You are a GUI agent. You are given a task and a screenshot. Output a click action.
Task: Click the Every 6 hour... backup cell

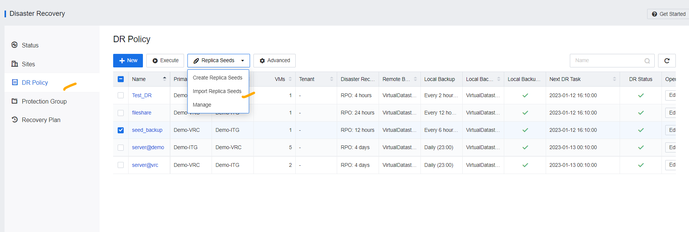point(441,130)
